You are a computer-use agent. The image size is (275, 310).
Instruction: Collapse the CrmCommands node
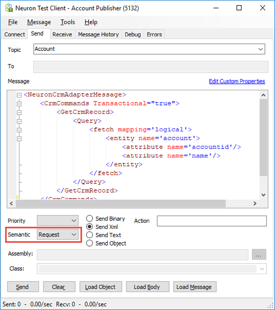pos(19,104)
